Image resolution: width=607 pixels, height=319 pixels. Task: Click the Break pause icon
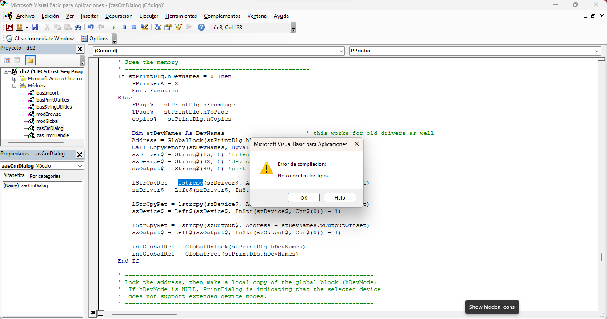pyautogui.click(x=124, y=27)
